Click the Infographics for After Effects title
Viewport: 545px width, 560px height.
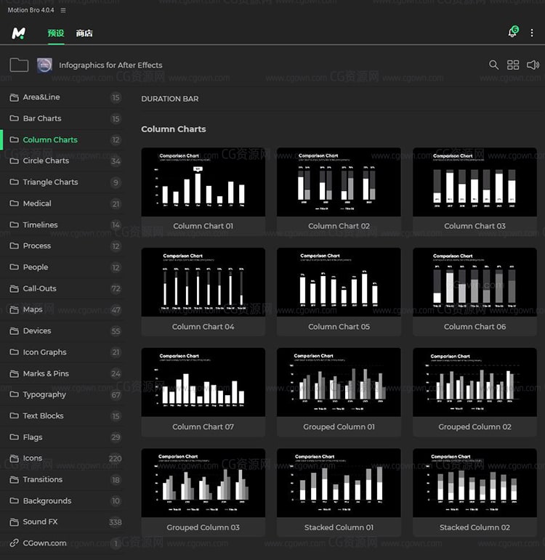point(110,65)
